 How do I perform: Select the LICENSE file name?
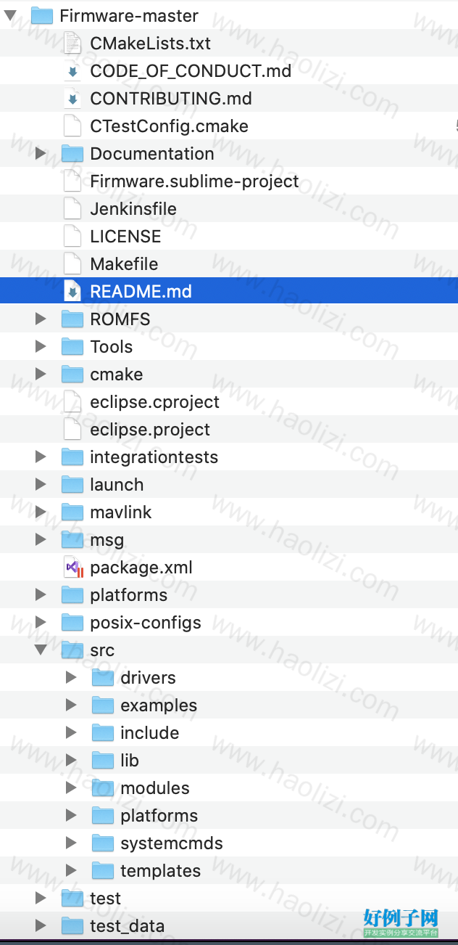pos(125,237)
